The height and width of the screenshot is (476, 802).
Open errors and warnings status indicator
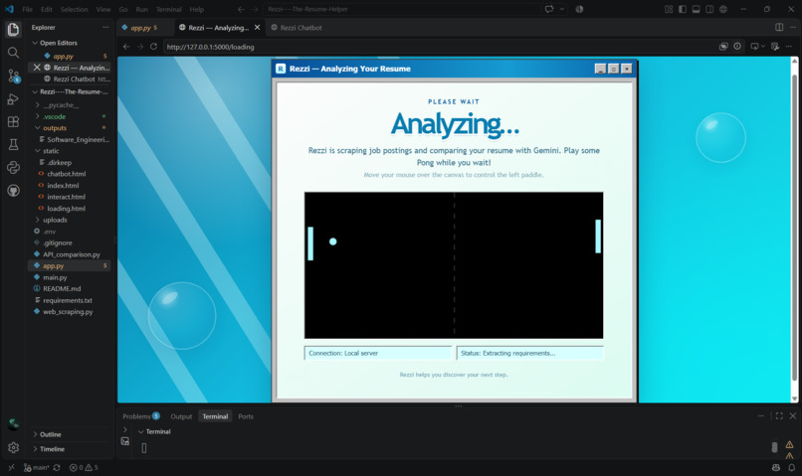point(84,467)
